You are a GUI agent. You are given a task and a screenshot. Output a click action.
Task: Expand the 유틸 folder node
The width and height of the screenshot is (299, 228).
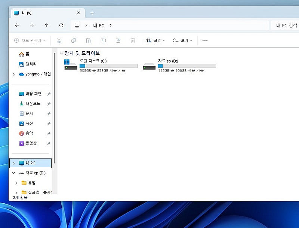point(16,183)
